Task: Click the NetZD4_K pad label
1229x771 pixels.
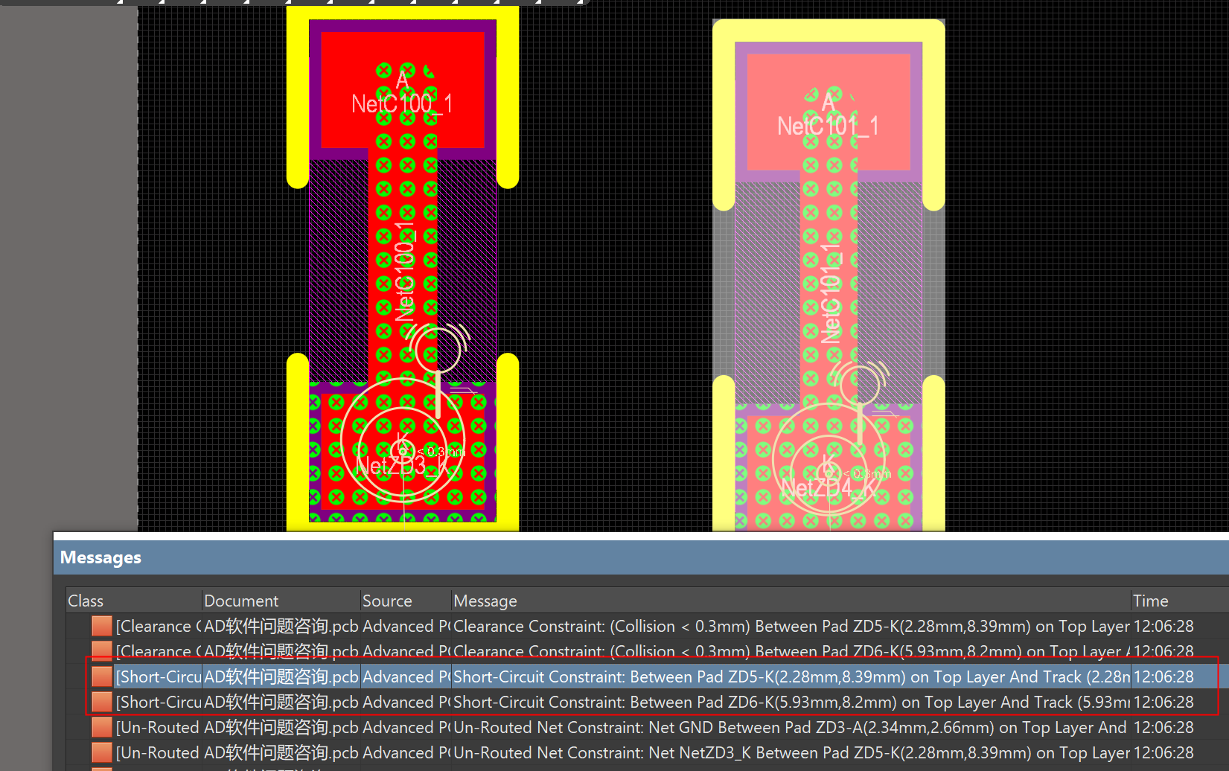Action: [816, 488]
